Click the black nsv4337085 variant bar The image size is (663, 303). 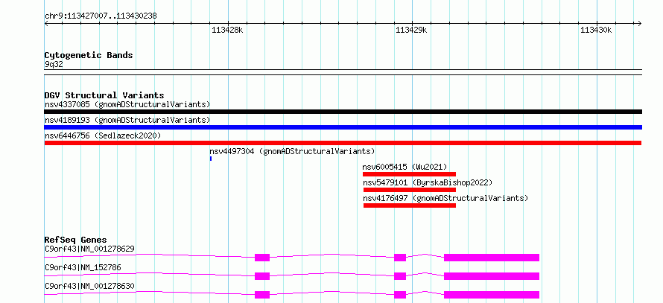pos(343,112)
